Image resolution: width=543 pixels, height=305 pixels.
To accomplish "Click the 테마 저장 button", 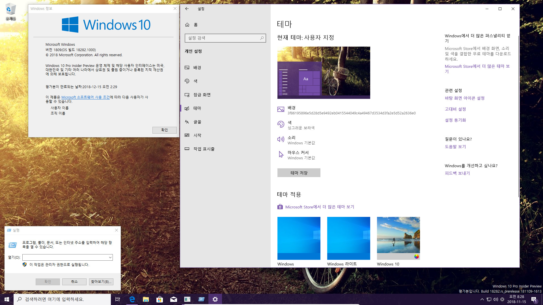I will coord(299,173).
